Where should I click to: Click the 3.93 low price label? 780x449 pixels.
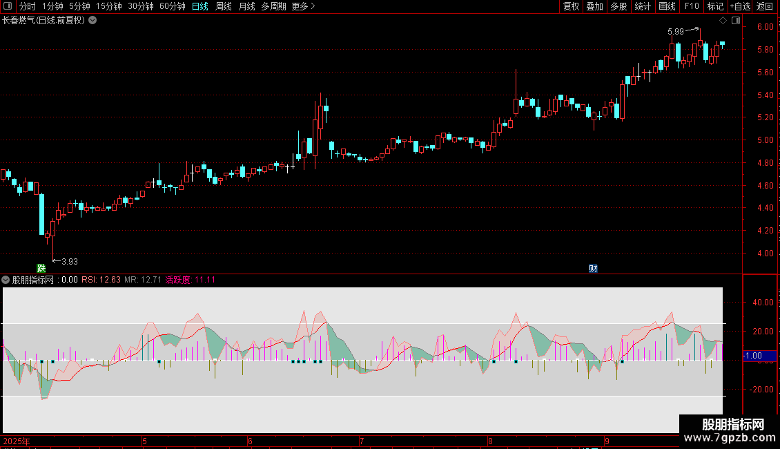tap(70, 261)
